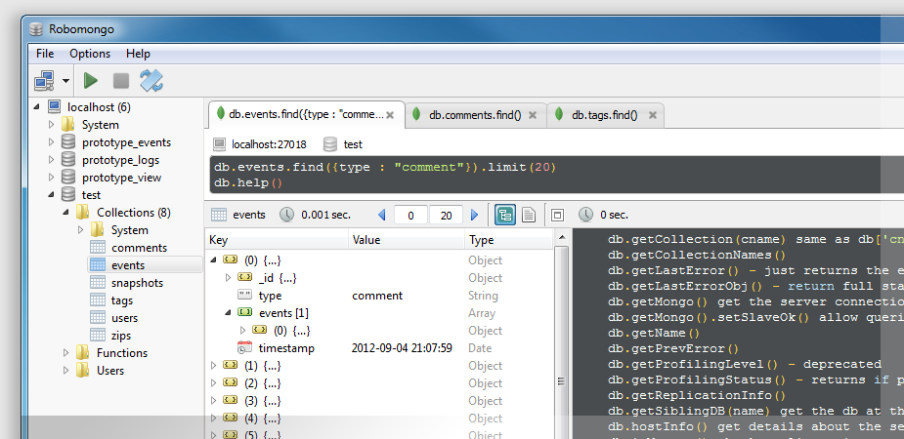Open the connection dropdown arrow in toolbar

[x=65, y=81]
